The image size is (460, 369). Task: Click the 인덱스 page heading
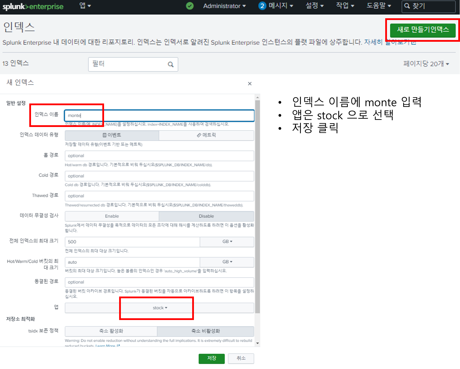[19, 27]
